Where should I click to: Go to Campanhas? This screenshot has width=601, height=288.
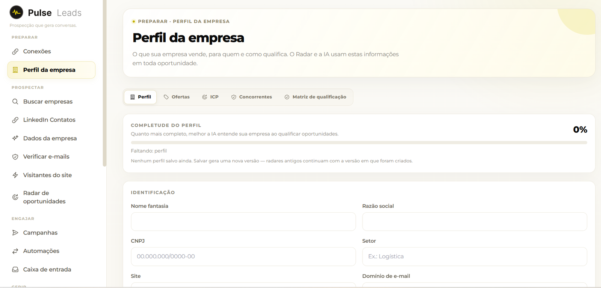(51, 233)
